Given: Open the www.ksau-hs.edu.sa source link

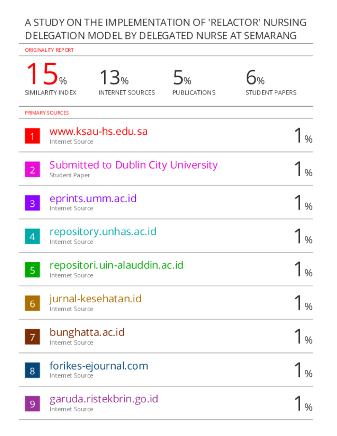Looking at the screenshot, I should click(x=99, y=131).
